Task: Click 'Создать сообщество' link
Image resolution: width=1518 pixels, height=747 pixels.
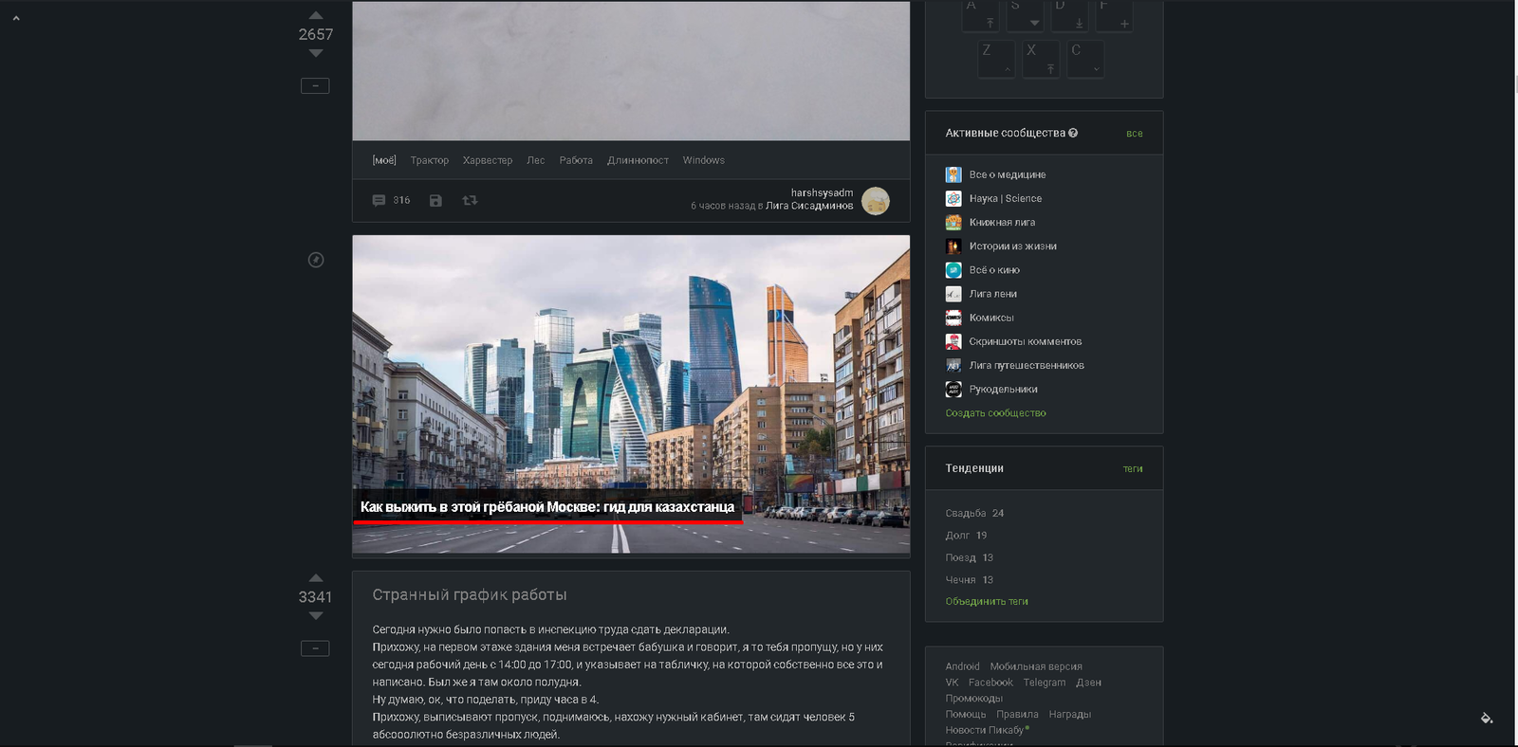Action: pyautogui.click(x=995, y=413)
